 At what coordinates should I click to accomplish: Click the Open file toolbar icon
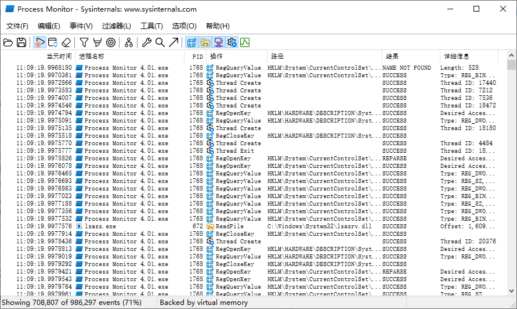click(x=8, y=42)
